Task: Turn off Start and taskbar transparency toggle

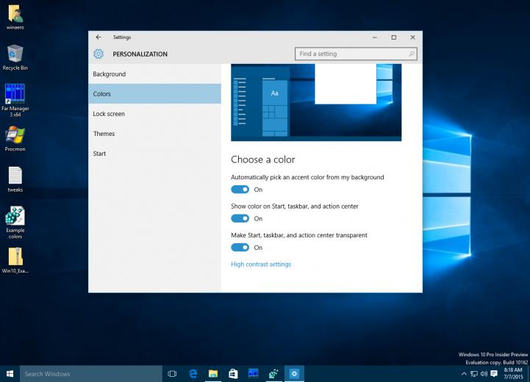Action: (x=240, y=248)
